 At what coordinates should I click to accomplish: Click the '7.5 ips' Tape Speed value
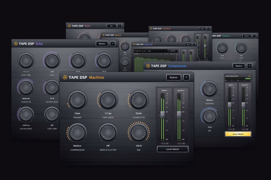click(108, 113)
